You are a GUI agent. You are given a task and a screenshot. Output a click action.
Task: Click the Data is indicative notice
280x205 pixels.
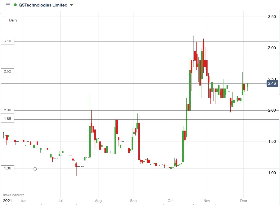[x=13, y=195]
